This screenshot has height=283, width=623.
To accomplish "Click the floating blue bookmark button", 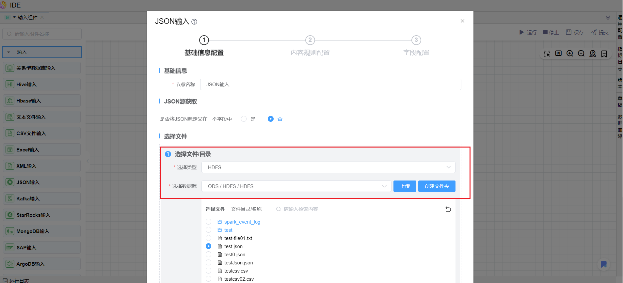I will pos(604,264).
